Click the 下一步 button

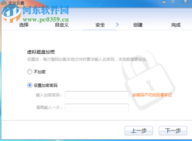pos(173,131)
